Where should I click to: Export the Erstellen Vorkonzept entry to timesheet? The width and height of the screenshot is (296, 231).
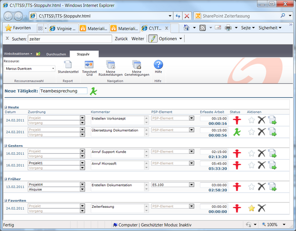(x=272, y=120)
